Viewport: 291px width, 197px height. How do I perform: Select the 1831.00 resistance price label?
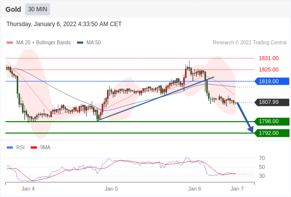(x=269, y=58)
